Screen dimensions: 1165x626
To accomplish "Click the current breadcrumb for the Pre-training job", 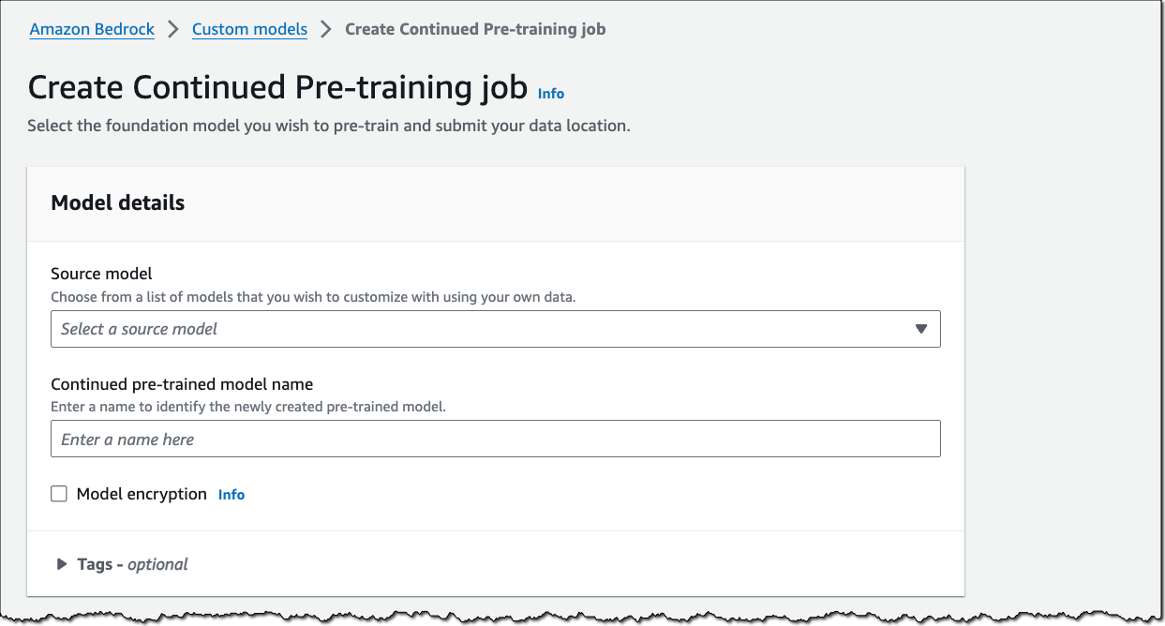I will (x=475, y=29).
